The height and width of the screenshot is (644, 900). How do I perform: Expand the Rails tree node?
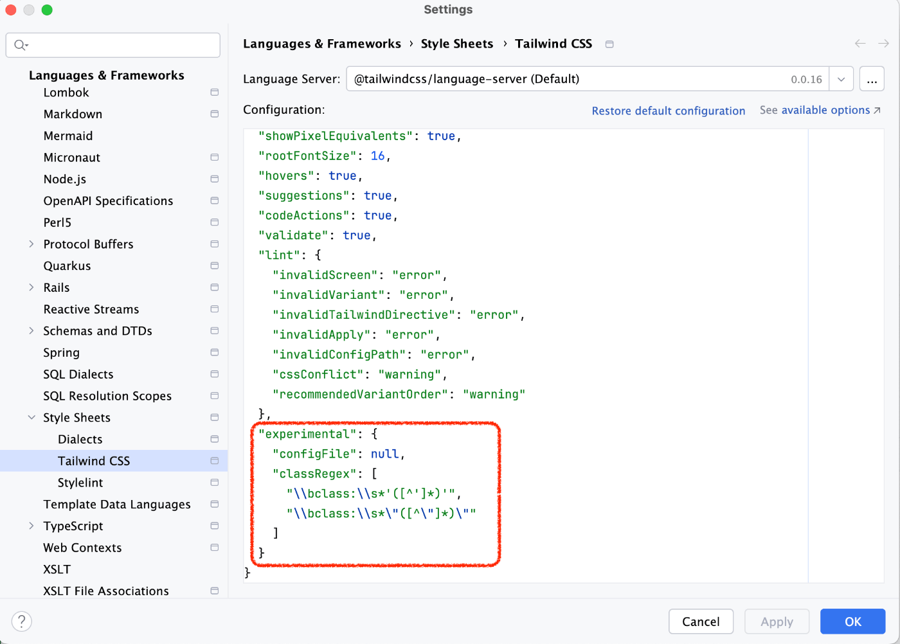tap(32, 287)
